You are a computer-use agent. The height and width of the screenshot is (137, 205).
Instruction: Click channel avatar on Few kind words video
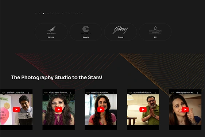[x=88, y=92]
